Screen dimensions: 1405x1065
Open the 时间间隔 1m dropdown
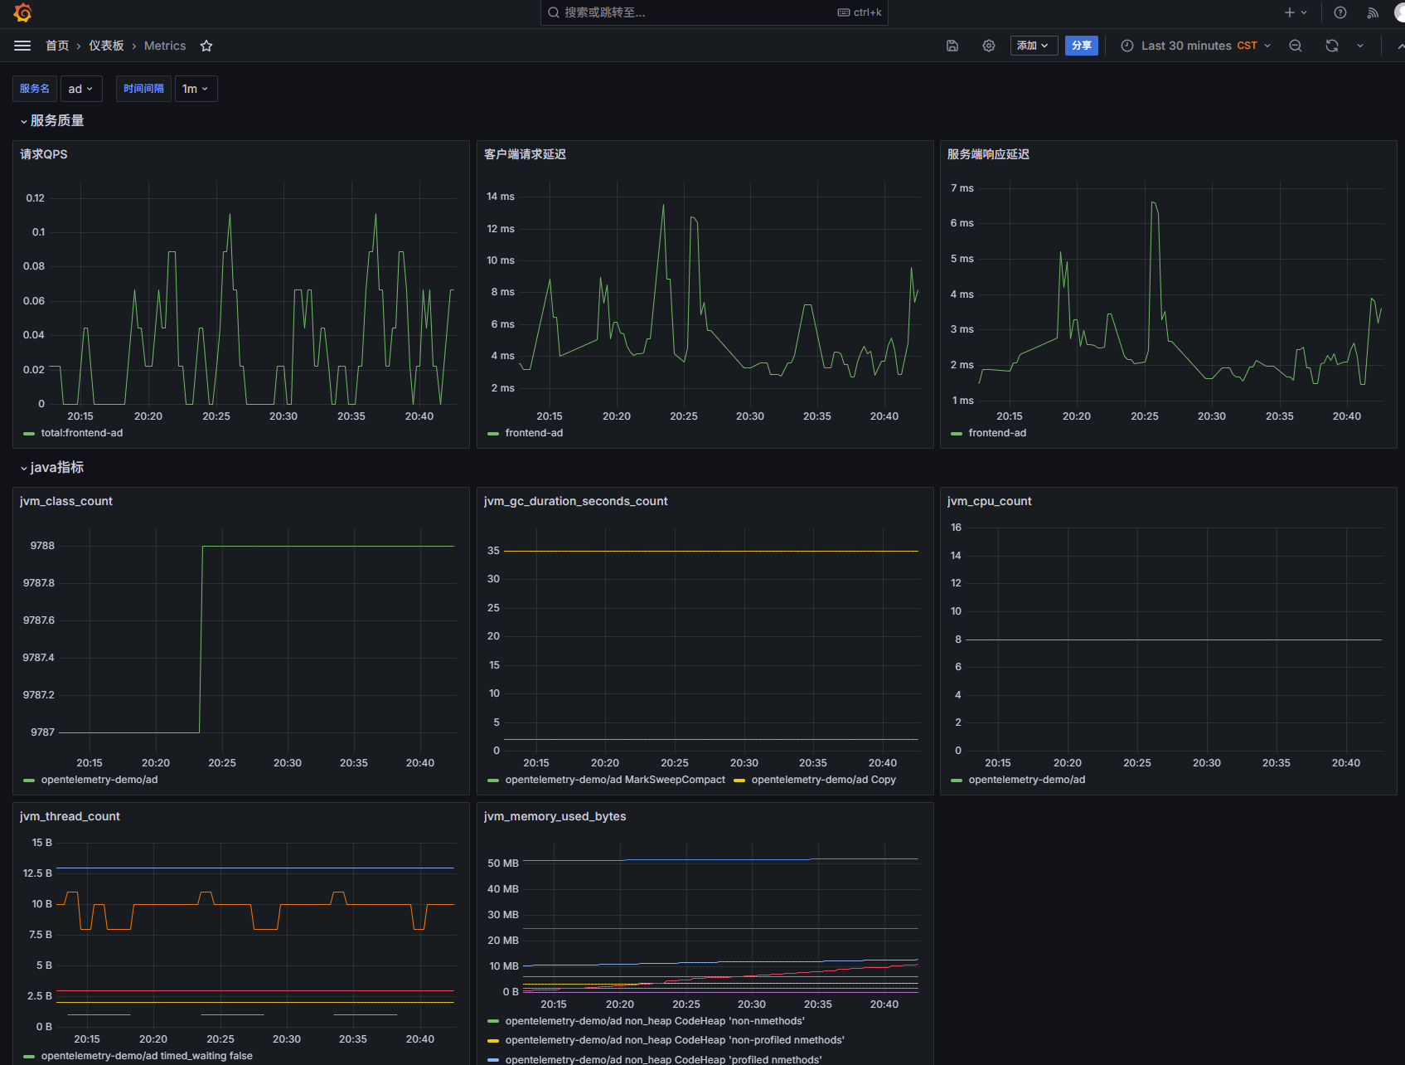point(196,89)
